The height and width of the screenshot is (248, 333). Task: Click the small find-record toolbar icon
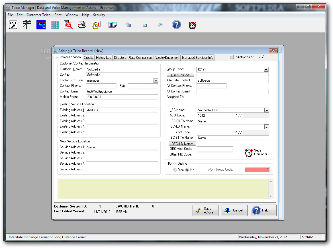129,25
